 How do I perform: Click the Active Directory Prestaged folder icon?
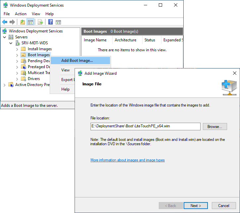pyautogui.click(x=11, y=85)
